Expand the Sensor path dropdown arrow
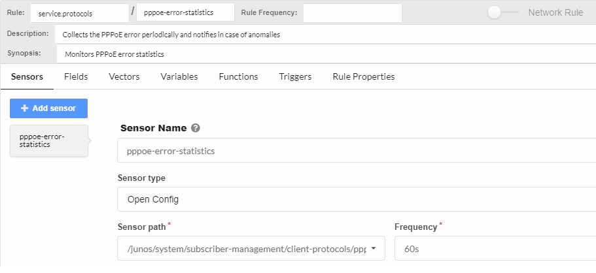This screenshot has height=273, width=596. click(373, 249)
